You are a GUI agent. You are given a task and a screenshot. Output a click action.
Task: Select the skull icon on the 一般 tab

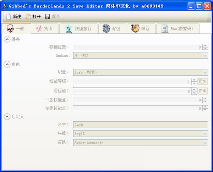pyautogui.click(x=10, y=29)
